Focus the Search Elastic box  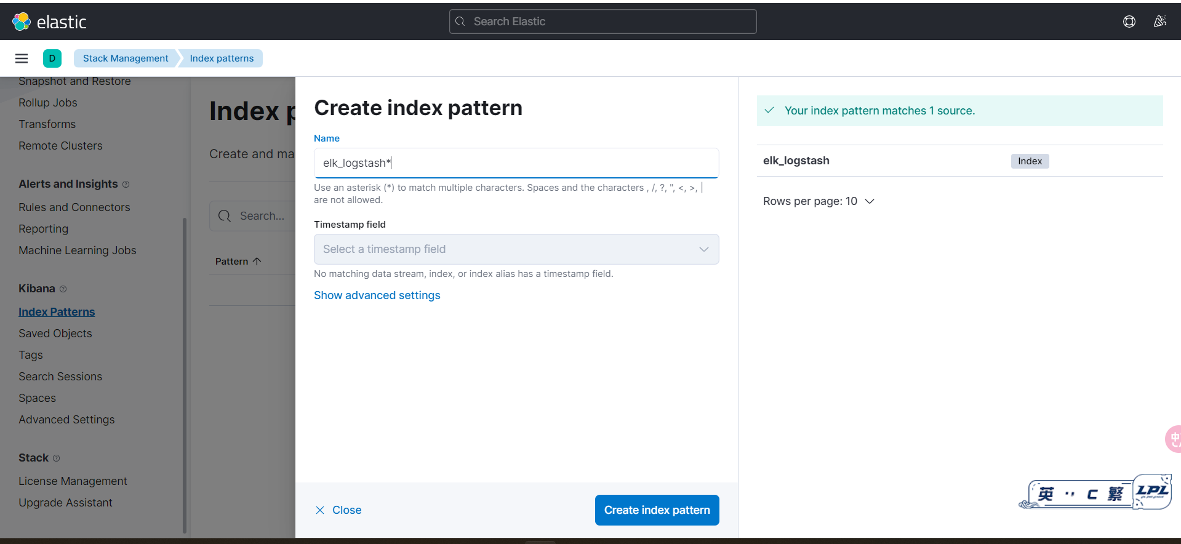pyautogui.click(x=603, y=22)
